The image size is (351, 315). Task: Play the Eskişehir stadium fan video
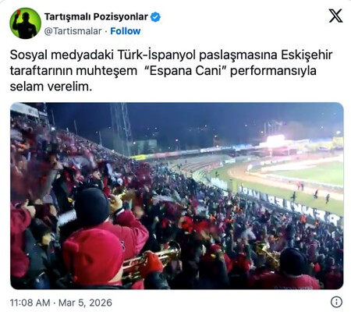click(x=177, y=196)
